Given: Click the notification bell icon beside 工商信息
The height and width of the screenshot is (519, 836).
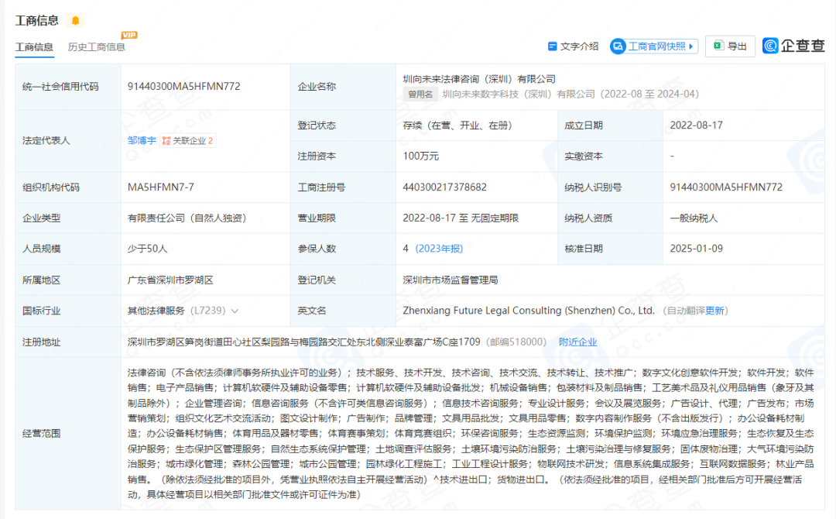Looking at the screenshot, I should (75, 20).
